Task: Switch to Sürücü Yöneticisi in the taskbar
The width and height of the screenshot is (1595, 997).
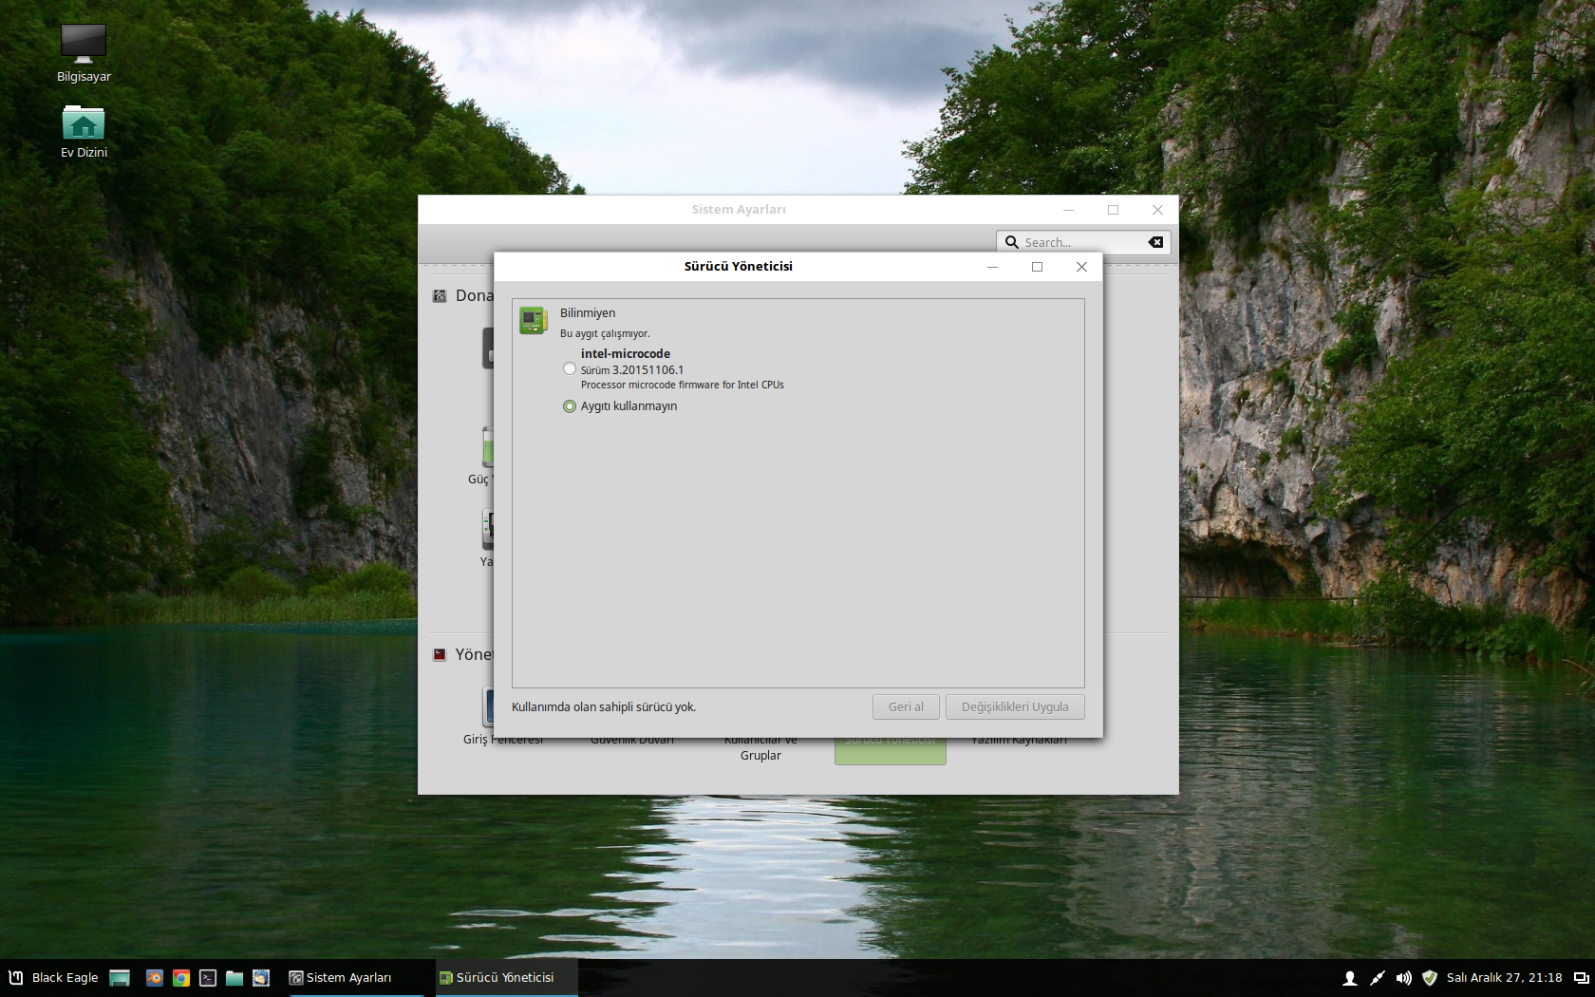Action: click(x=506, y=978)
